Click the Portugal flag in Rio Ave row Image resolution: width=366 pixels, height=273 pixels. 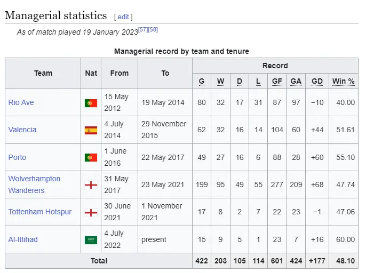91,103
